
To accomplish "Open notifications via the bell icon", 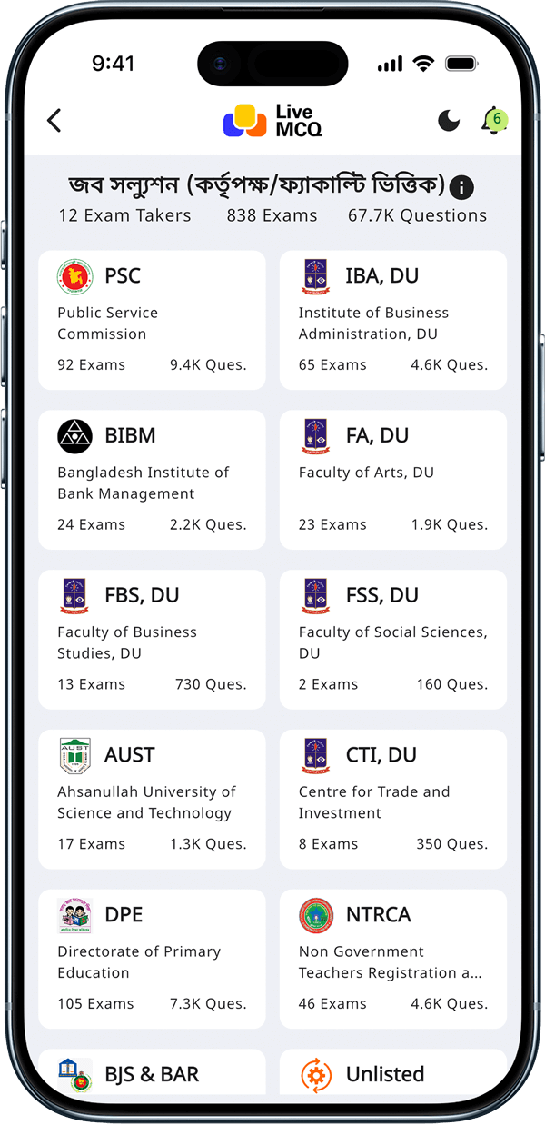I will [490, 120].
